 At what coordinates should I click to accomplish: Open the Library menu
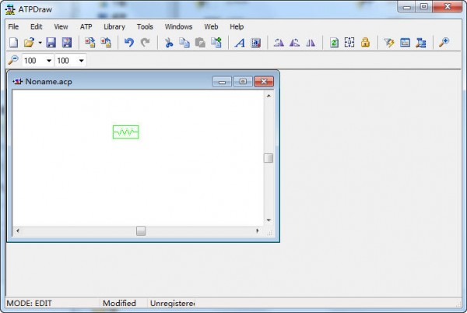point(114,26)
